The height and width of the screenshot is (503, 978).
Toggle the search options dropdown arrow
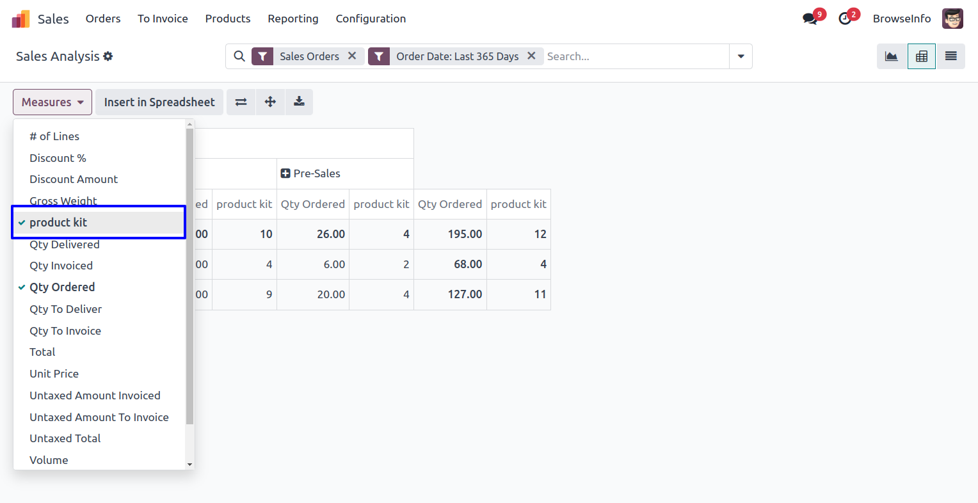[741, 56]
